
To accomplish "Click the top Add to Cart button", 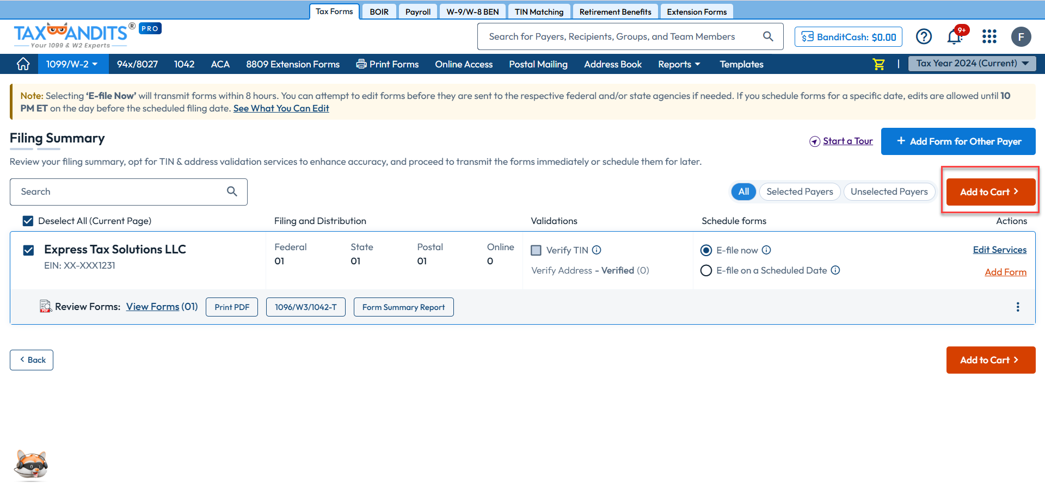I will 991,192.
